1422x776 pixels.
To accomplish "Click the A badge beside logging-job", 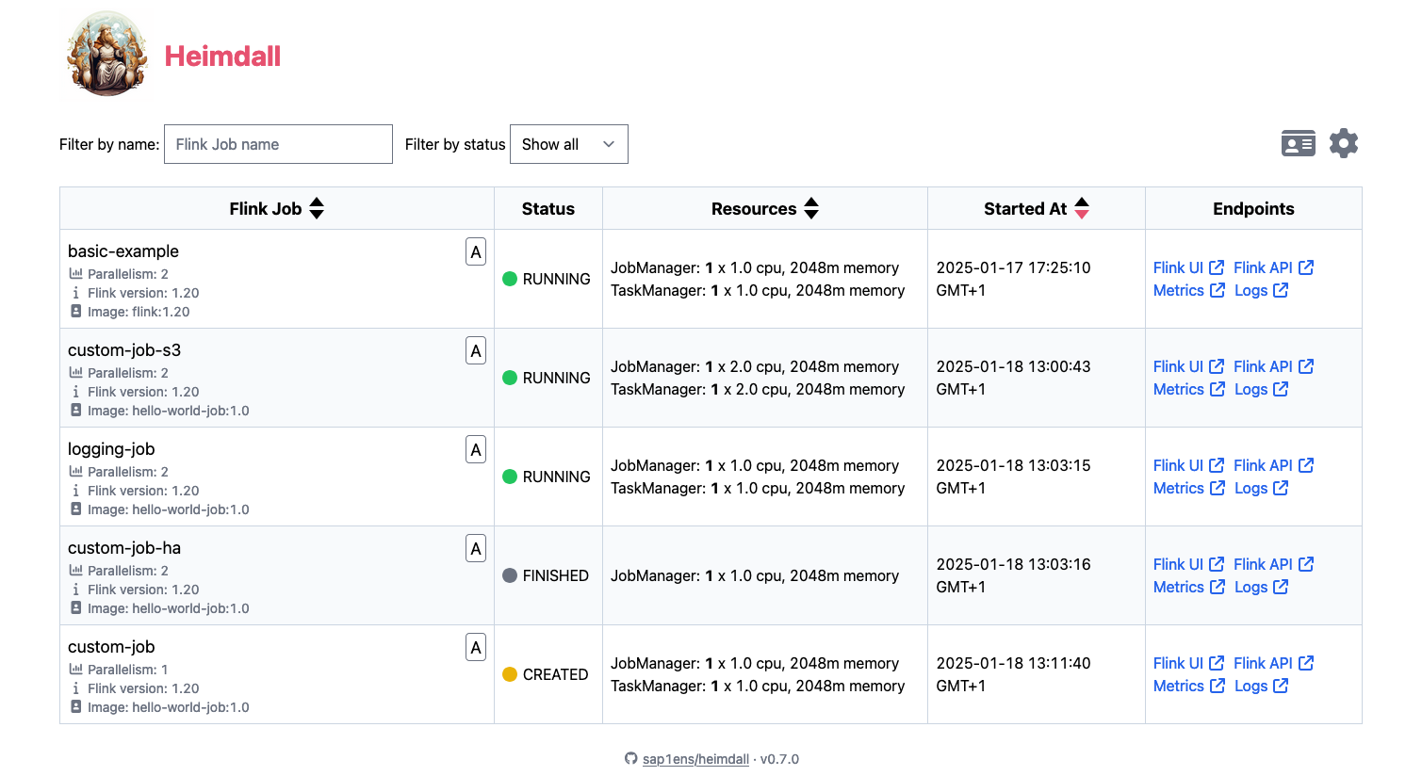I will [476, 449].
